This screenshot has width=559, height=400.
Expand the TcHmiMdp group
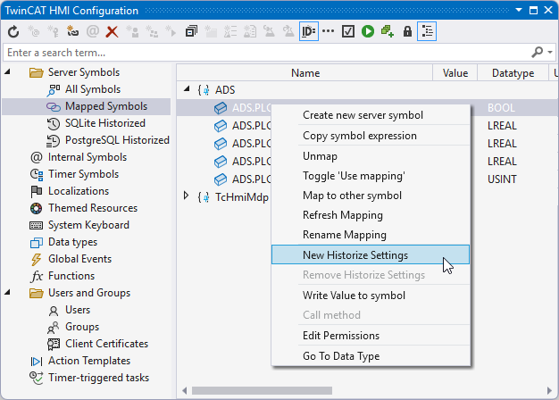click(x=186, y=196)
